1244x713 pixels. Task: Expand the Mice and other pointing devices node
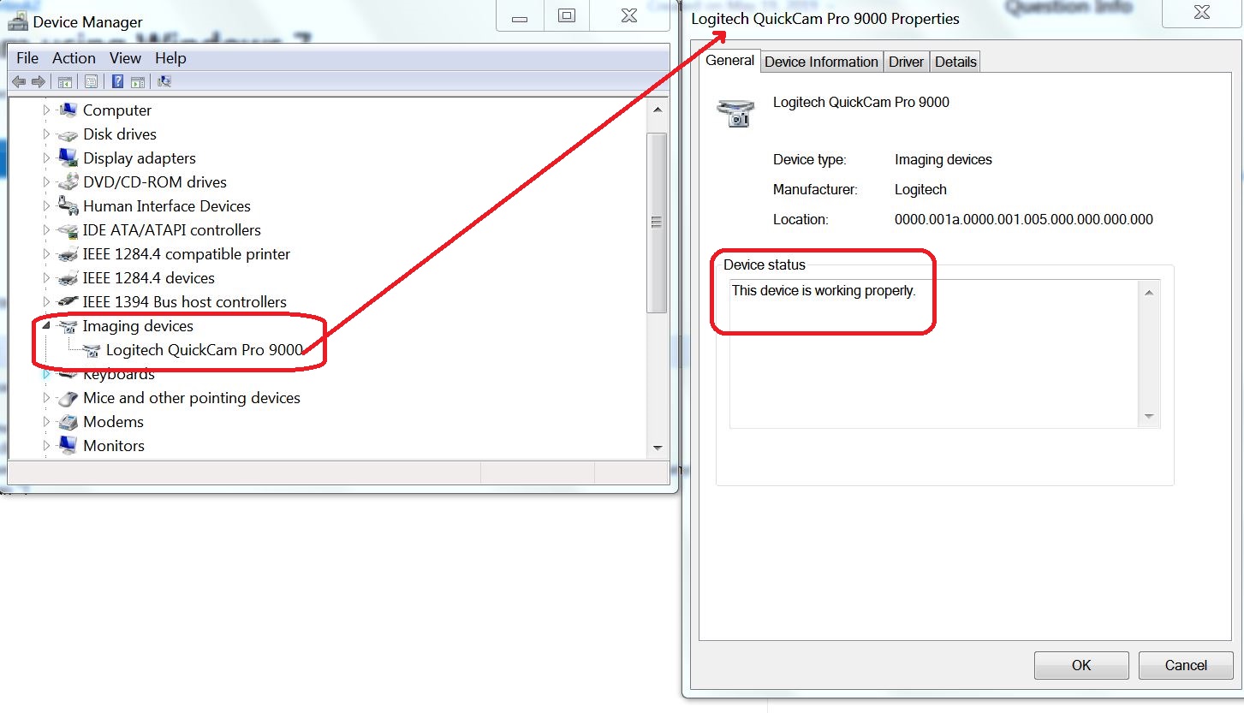tap(47, 398)
